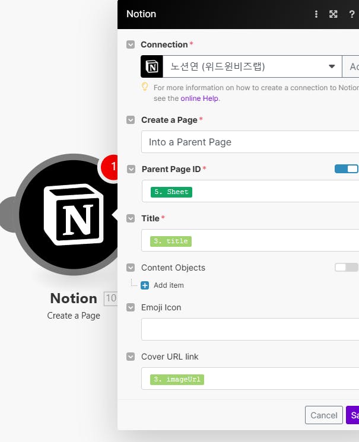Collapse the Create a Page section
359x442 pixels.
131,120
